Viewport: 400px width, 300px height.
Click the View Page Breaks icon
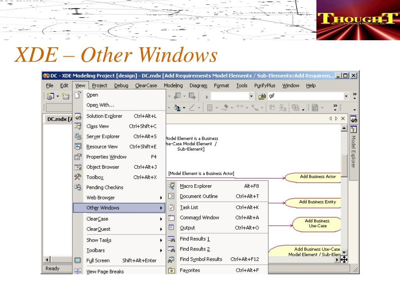78,271
